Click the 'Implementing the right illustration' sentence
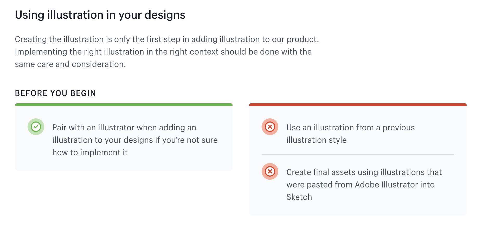The image size is (477, 229). click(x=163, y=52)
